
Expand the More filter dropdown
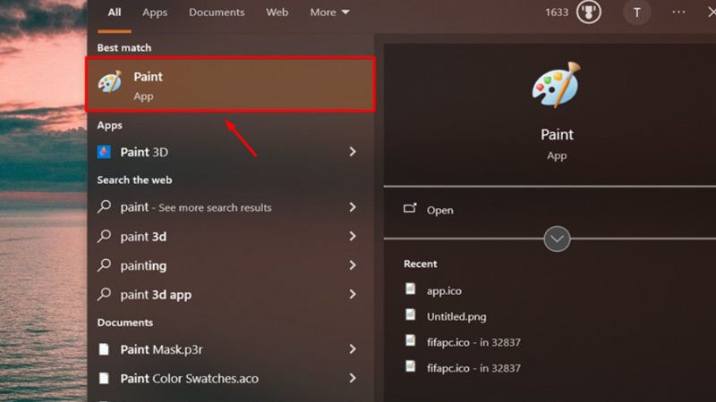[329, 13]
